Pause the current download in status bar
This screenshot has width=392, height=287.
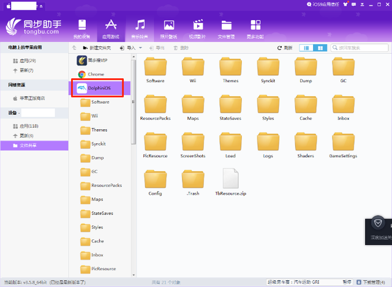347,282
